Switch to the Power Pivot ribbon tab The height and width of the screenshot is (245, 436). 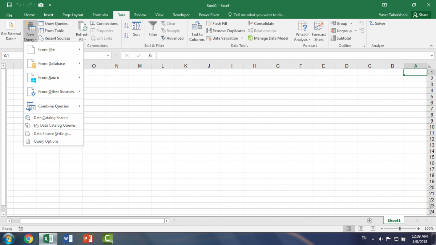point(209,15)
